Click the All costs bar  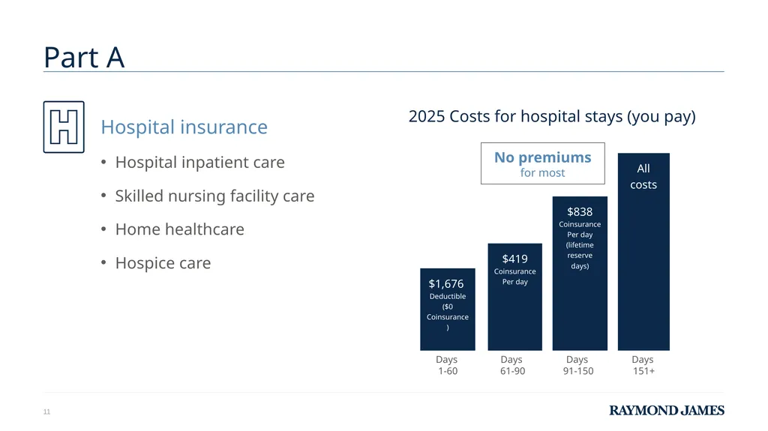click(643, 252)
